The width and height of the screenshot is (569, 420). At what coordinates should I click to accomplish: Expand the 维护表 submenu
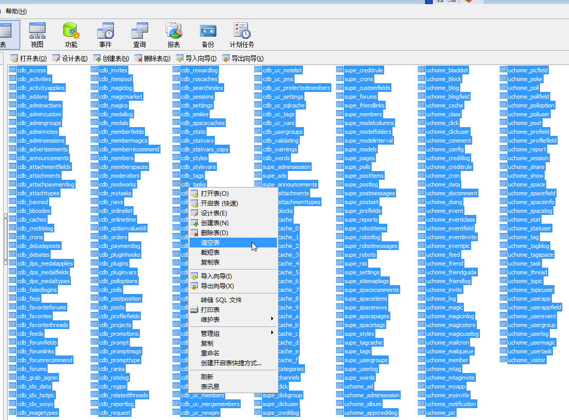[x=210, y=320]
